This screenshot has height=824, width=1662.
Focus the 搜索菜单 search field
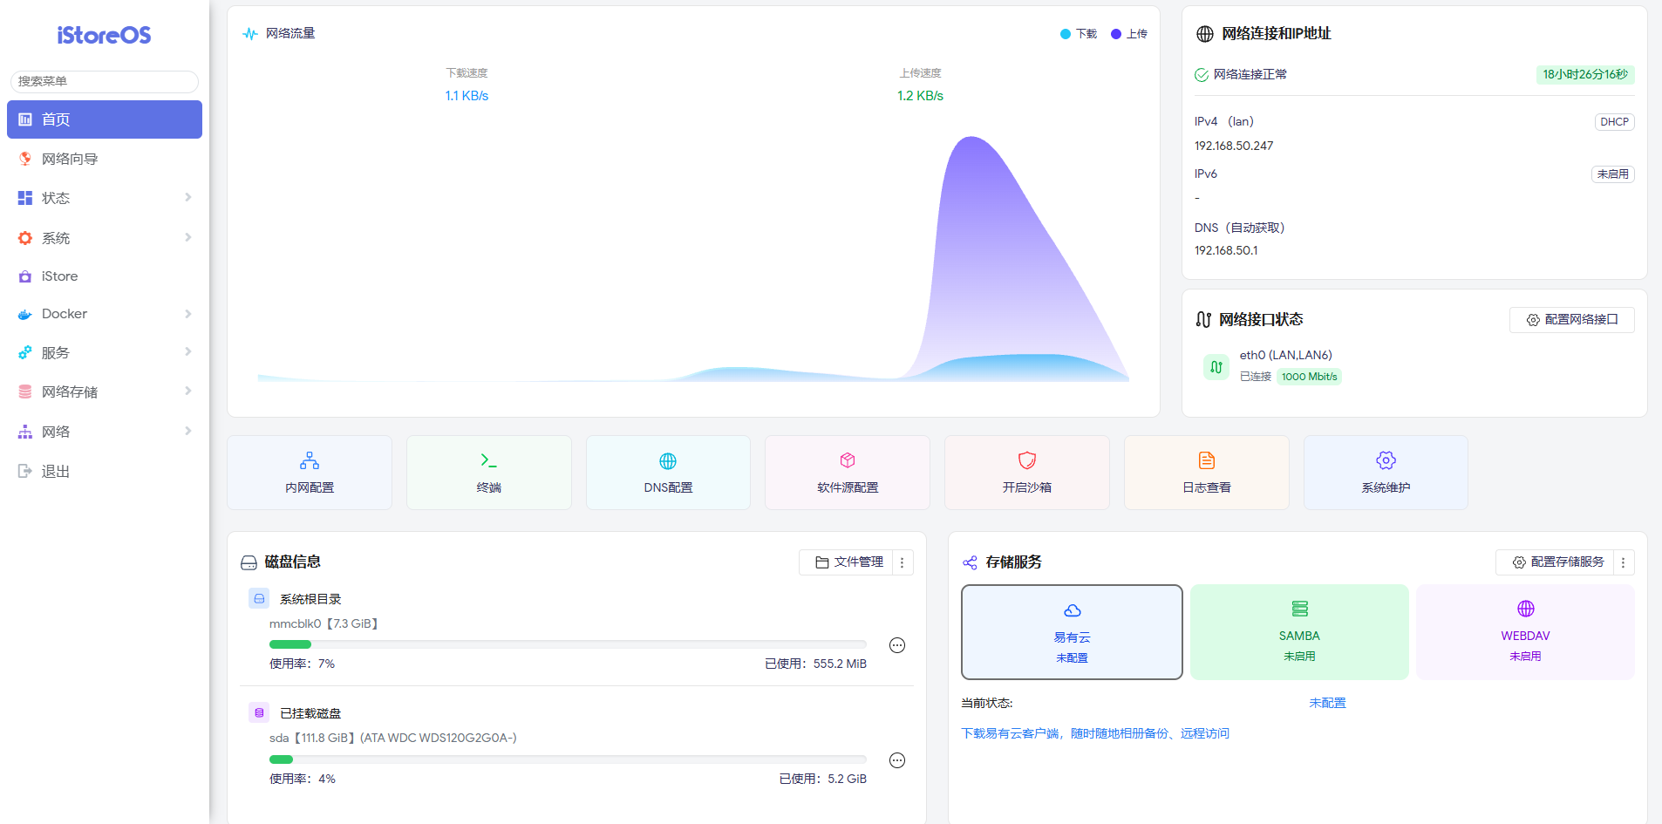pos(105,81)
